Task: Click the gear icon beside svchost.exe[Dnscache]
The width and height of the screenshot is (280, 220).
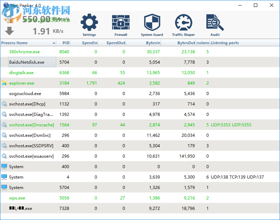Action: tap(4, 125)
